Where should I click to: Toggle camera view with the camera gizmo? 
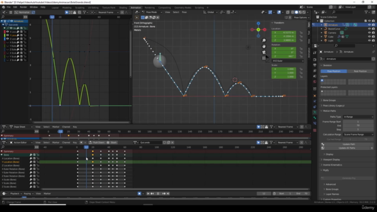(264, 52)
